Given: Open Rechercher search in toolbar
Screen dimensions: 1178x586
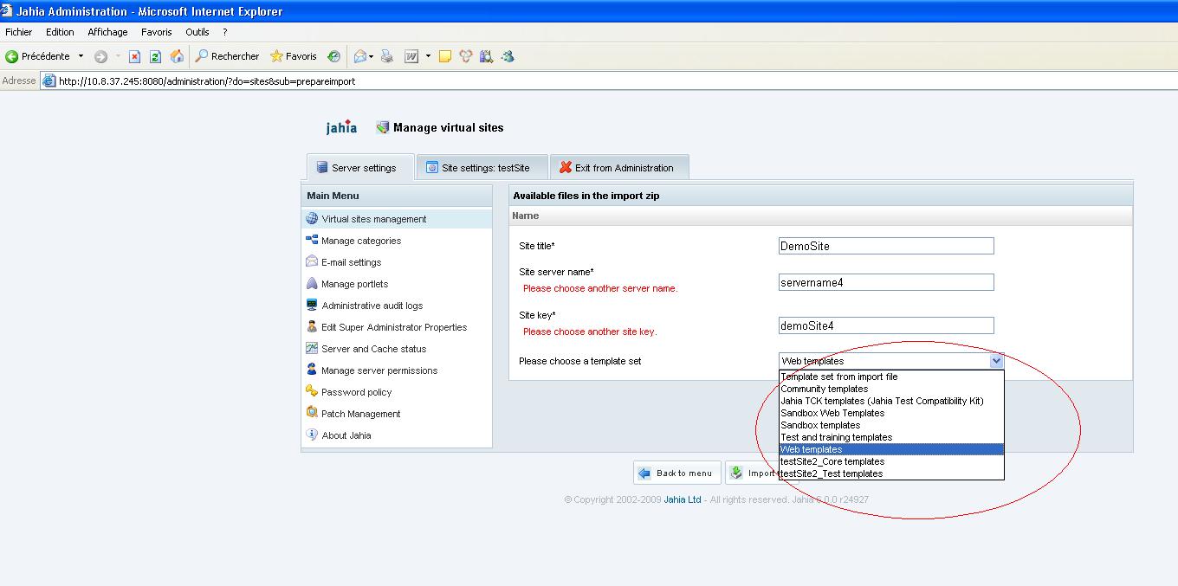Looking at the screenshot, I should [x=228, y=56].
